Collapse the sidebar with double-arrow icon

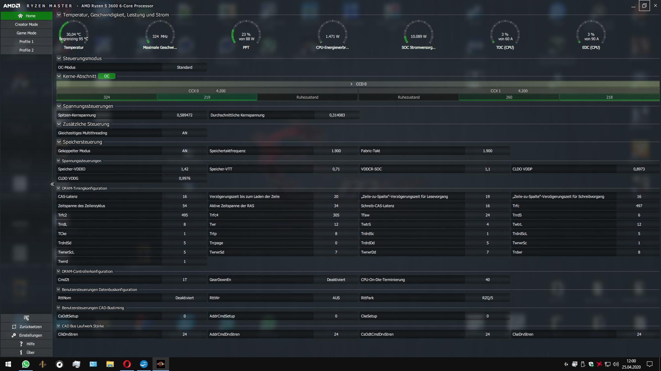tap(52, 184)
